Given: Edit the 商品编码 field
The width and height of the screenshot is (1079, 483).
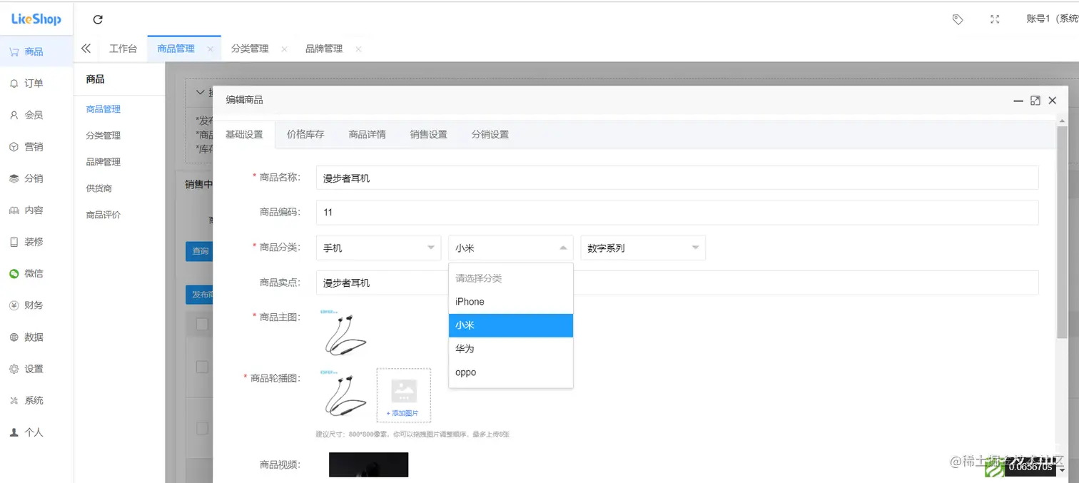Looking at the screenshot, I should pos(677,212).
